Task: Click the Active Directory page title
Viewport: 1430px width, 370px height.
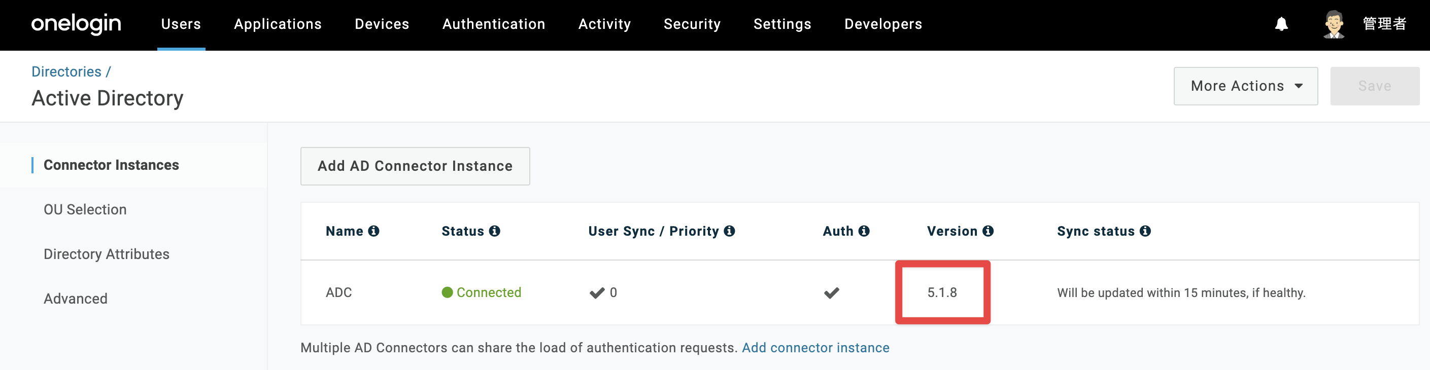Action: coord(107,98)
